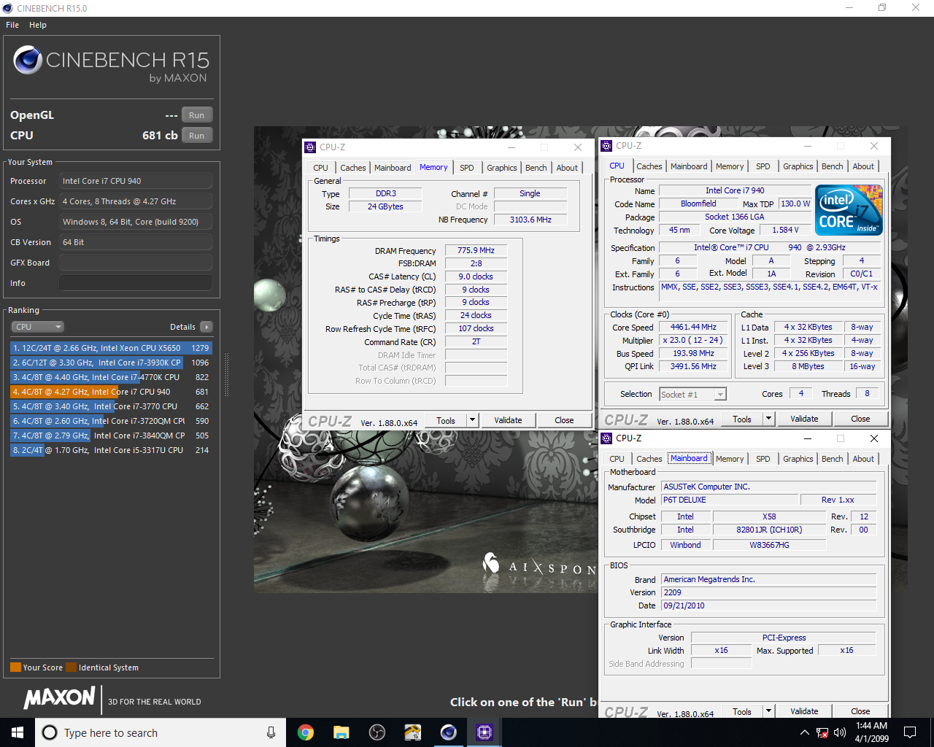Click Close in the Memory window
The image size is (934, 747).
coord(564,420)
